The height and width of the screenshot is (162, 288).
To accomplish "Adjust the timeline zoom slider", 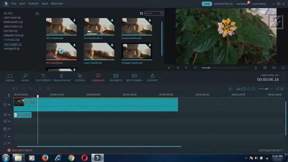I will click(265, 89).
